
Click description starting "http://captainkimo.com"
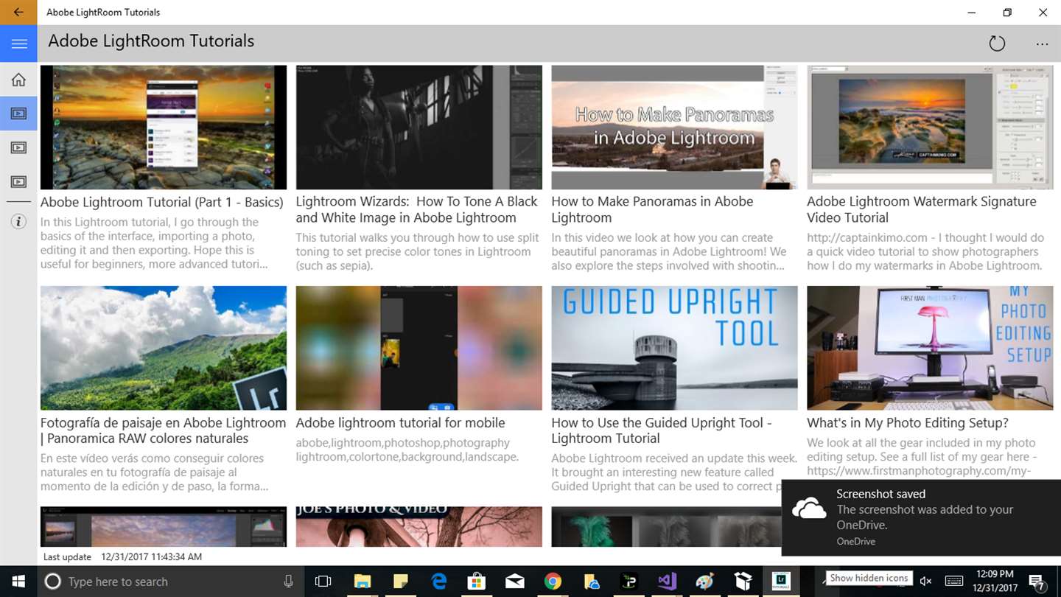point(925,251)
